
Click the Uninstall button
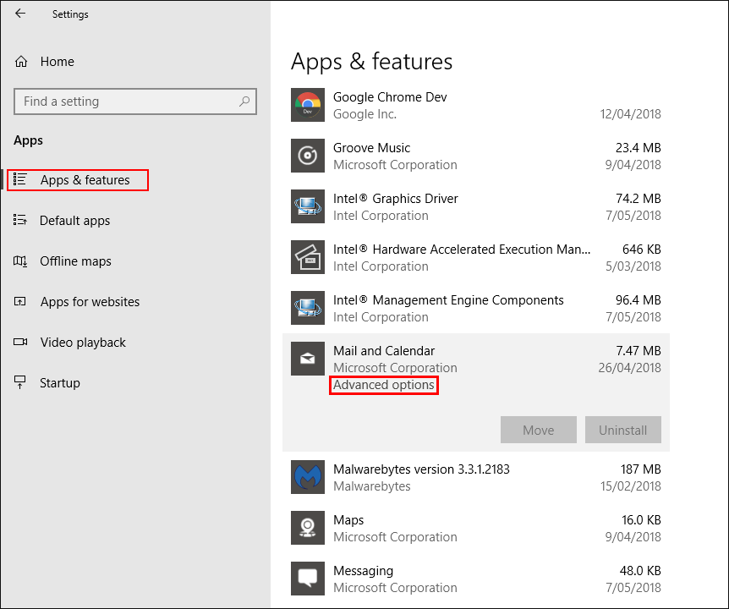pos(623,430)
